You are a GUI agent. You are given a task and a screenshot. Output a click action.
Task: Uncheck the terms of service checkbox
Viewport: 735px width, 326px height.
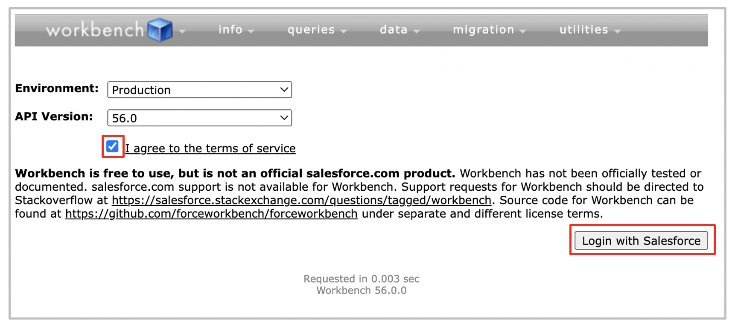click(113, 146)
